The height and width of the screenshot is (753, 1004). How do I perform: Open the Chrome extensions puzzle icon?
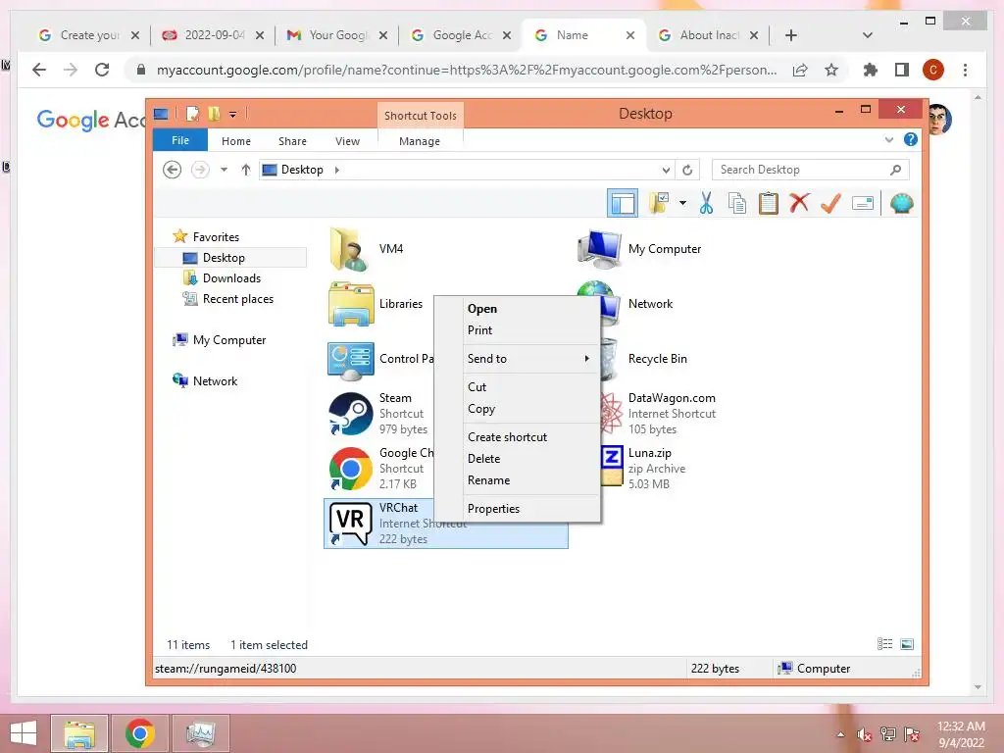(x=871, y=70)
